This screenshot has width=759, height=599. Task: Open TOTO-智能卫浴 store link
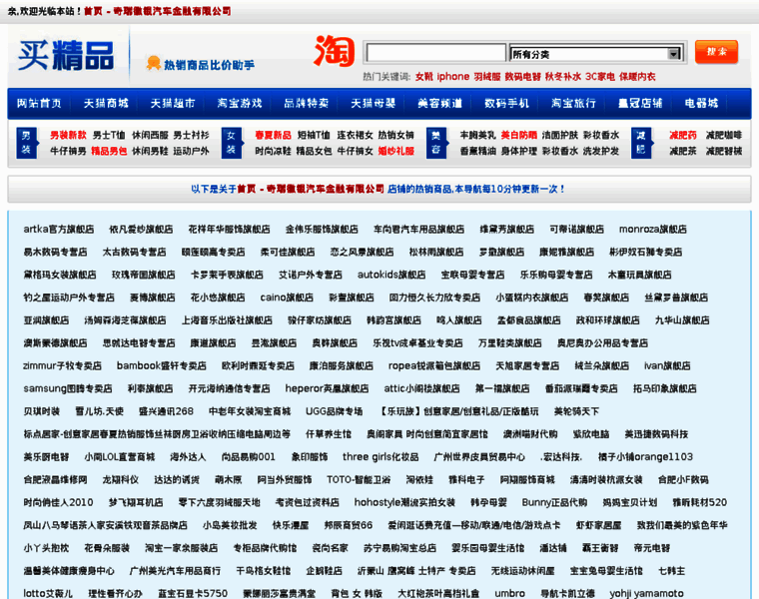[359, 479]
